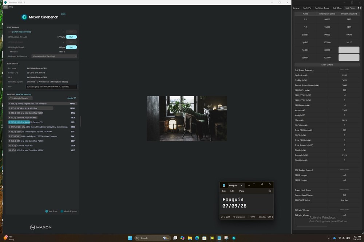Open the clock showing 4:33 PM

click(357, 238)
